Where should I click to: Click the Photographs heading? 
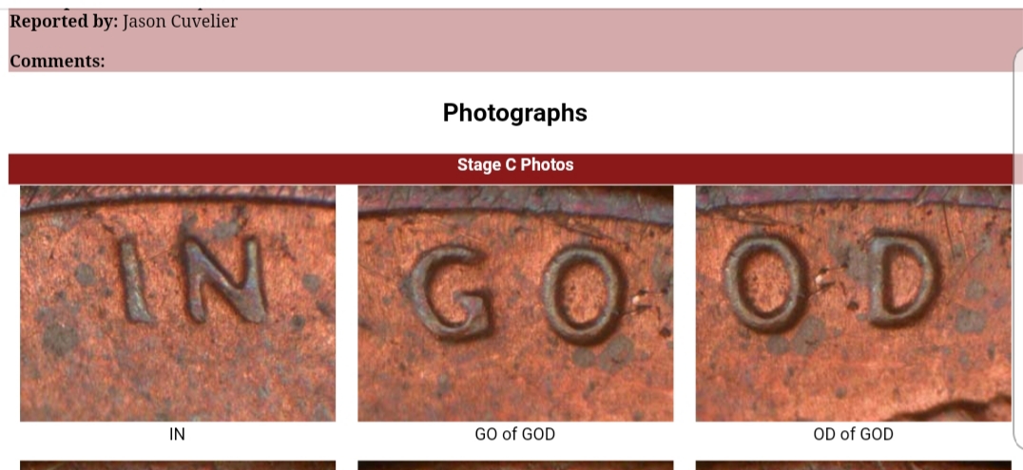(x=514, y=113)
